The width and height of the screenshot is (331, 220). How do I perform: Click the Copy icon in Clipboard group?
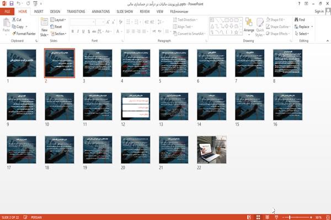click(x=14, y=26)
